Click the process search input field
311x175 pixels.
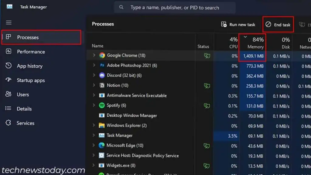point(175,8)
